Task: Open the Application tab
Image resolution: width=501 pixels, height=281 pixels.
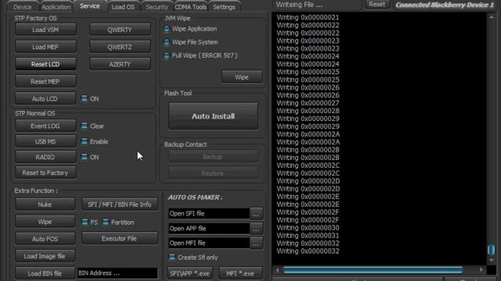Action: (56, 7)
